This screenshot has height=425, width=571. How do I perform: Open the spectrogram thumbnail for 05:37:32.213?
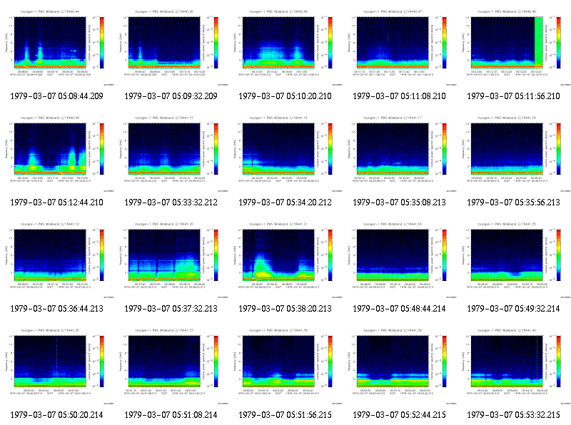click(x=171, y=260)
